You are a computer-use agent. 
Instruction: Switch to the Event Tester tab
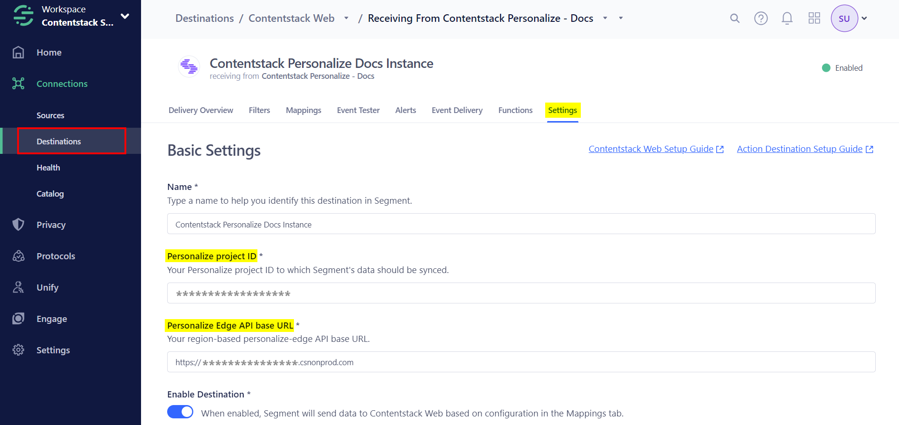(358, 110)
